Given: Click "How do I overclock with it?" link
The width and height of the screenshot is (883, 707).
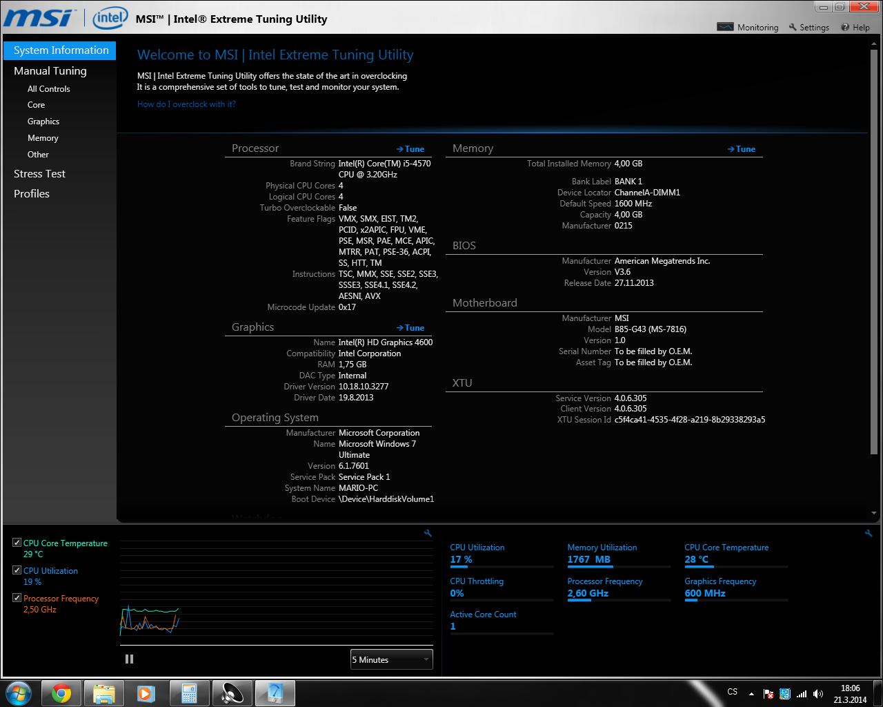Looking at the screenshot, I should pos(186,104).
